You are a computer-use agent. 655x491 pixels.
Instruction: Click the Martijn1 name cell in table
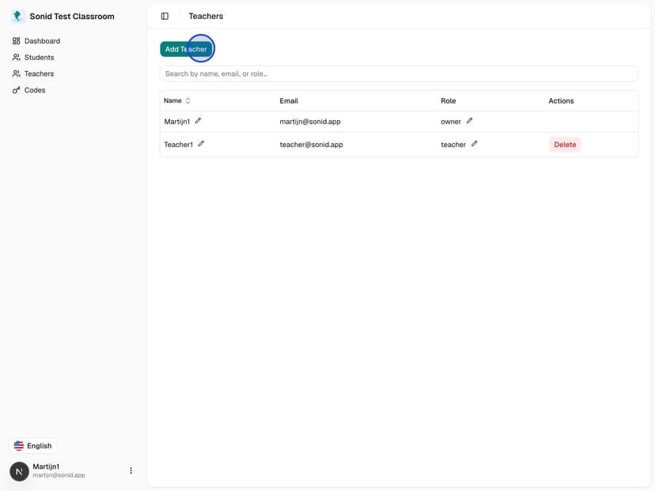click(176, 122)
